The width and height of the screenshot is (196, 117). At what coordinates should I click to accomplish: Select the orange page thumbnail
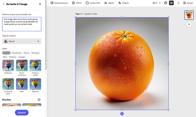(x=189, y=15)
